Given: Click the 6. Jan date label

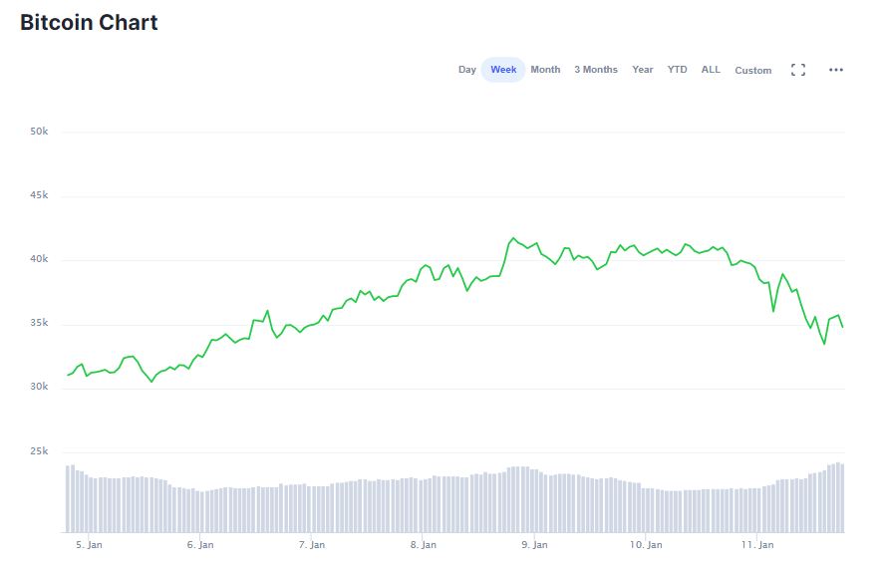Looking at the screenshot, I should point(200,545).
